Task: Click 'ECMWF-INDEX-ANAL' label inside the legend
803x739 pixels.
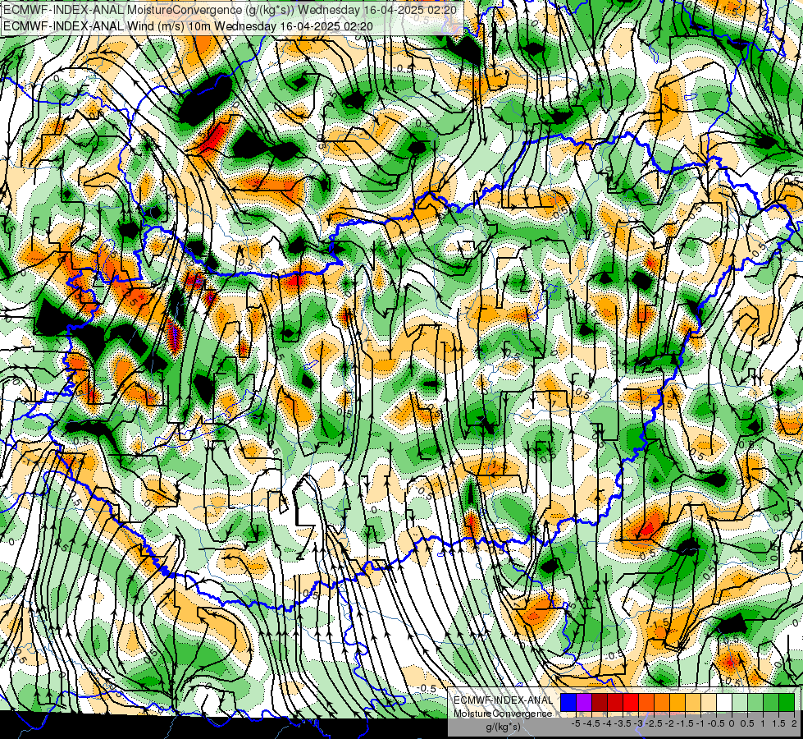Action: (x=503, y=700)
